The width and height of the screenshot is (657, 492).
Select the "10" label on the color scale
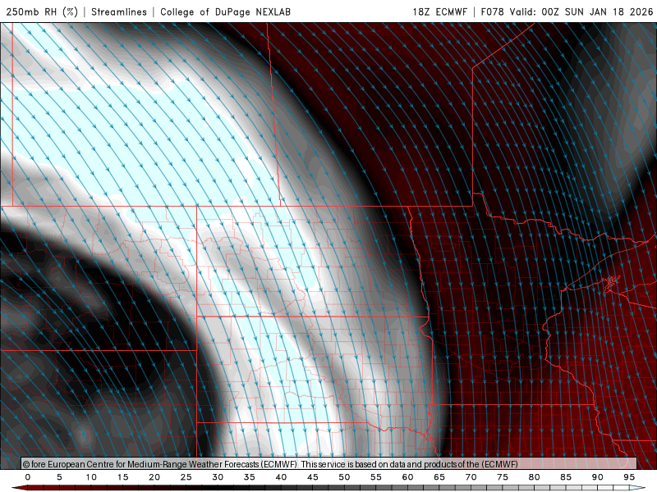91,477
